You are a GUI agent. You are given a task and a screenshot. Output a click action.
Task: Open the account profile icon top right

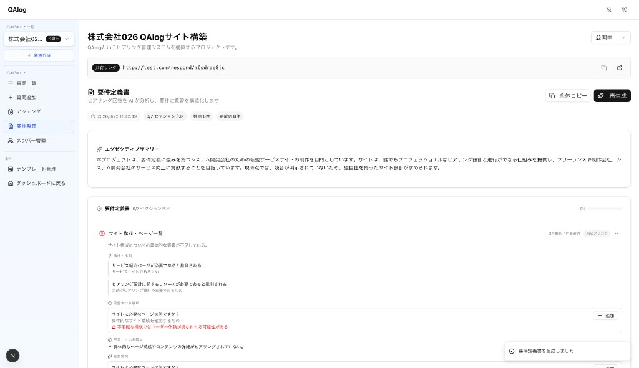tap(624, 9)
